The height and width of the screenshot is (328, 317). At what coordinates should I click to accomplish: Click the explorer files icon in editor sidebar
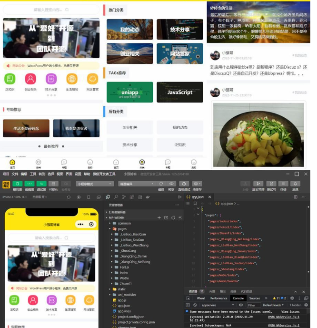[108, 197]
